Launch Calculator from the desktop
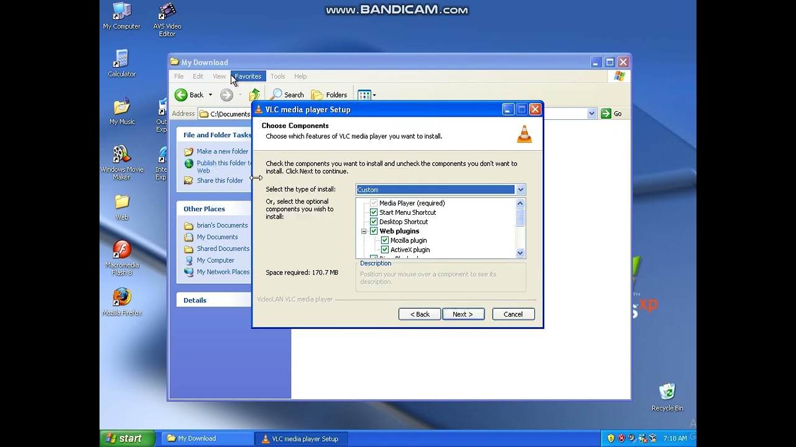796x447 pixels. tap(121, 64)
